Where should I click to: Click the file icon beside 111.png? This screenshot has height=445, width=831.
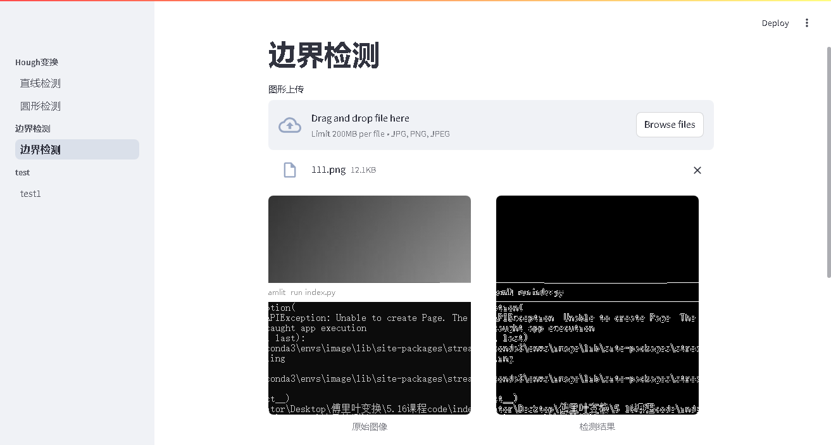(290, 170)
